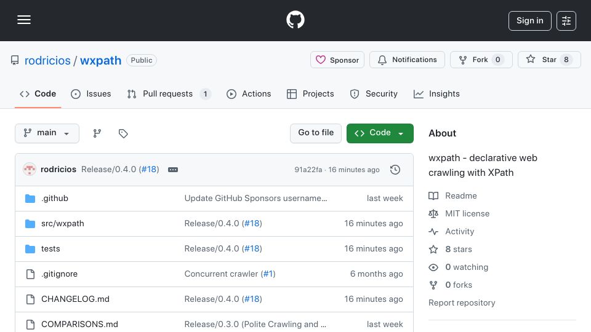This screenshot has width=591, height=332.
Task: Click fork icon beside 0 forks
Action: tap(433, 285)
